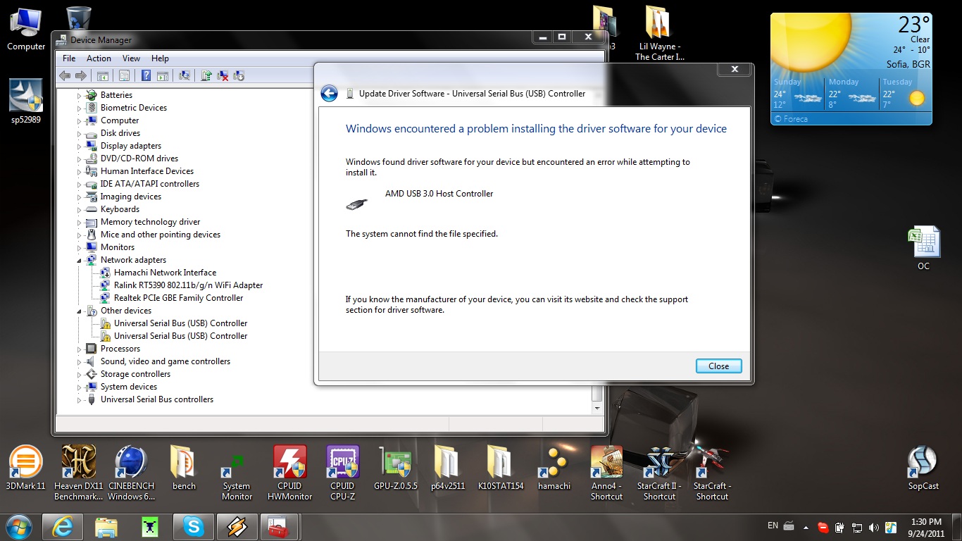This screenshot has width=962, height=541.
Task: Click the CINEBENCH Windows desktop shortcut
Action: tap(131, 473)
